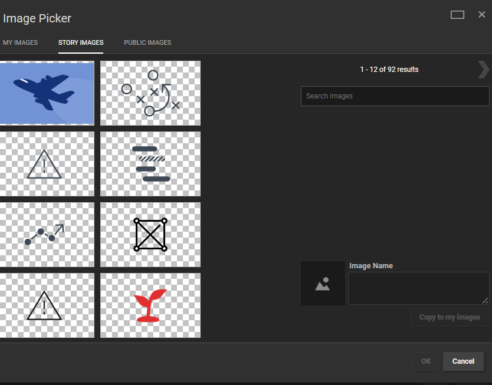Click the Image Name text box
Image resolution: width=492 pixels, height=385 pixels.
point(419,288)
